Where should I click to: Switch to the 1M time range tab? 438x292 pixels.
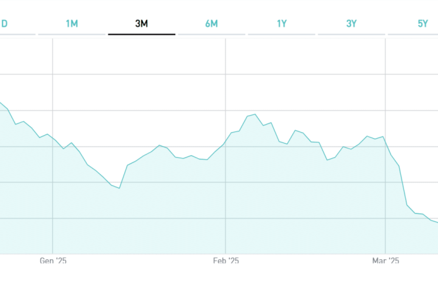[x=72, y=24]
